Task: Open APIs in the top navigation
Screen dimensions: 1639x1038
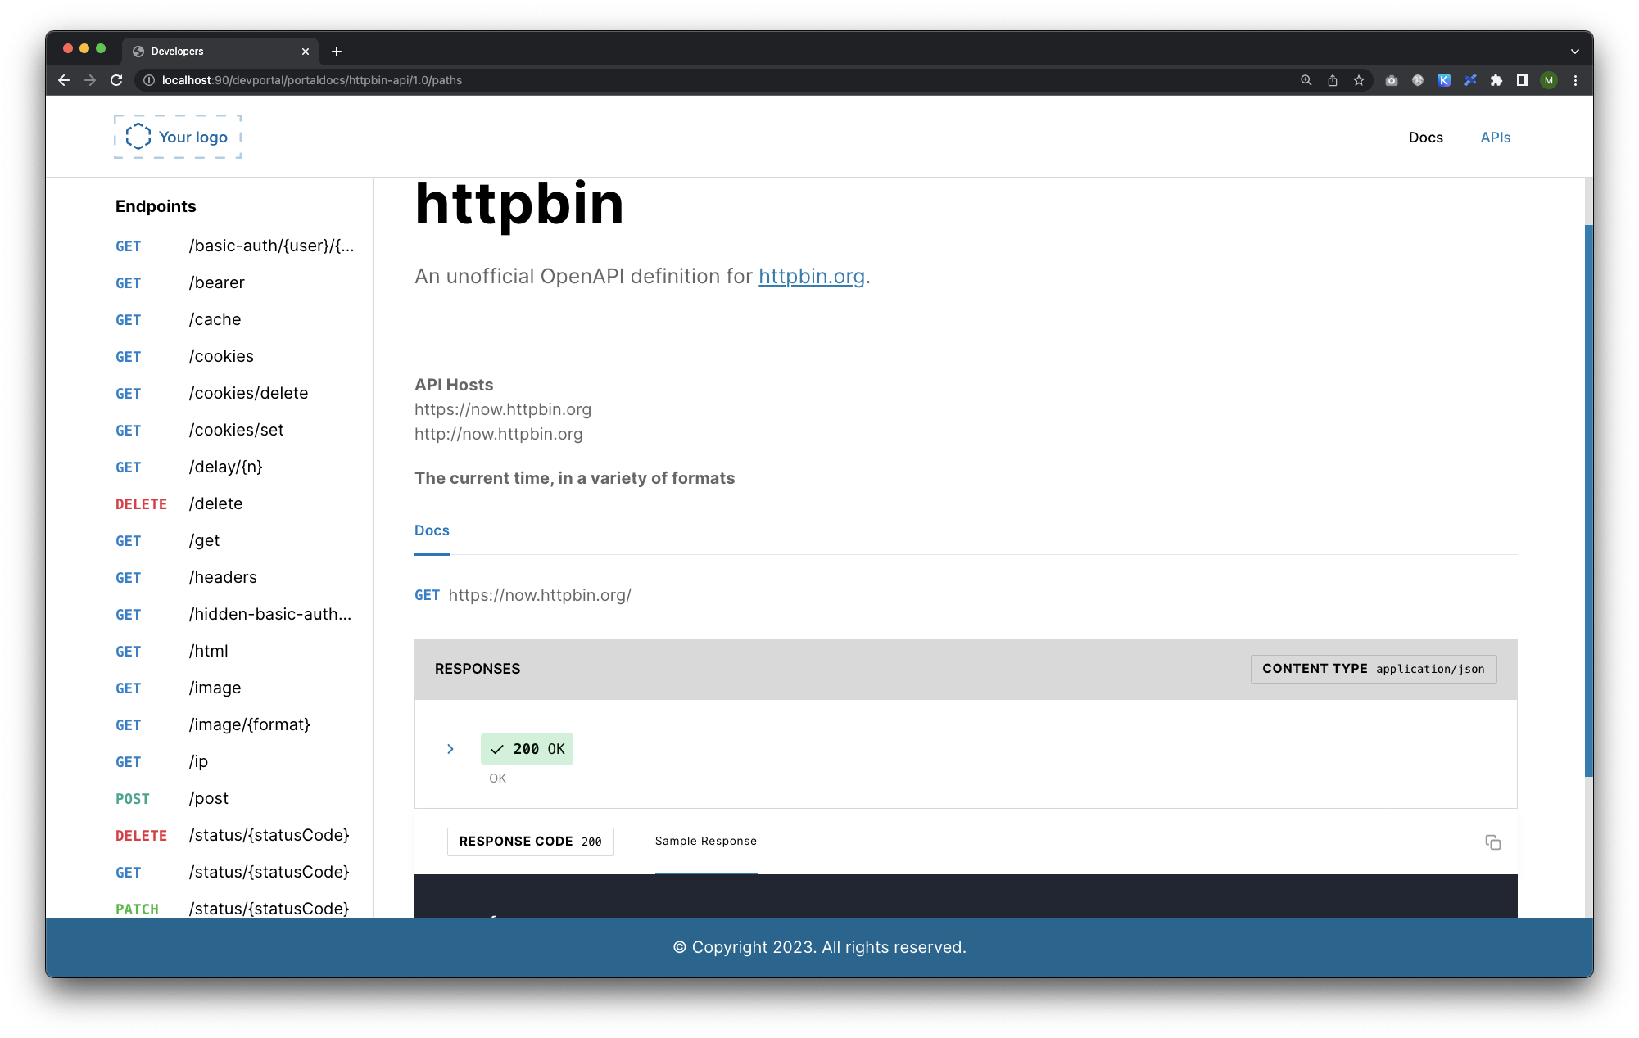Action: point(1495,138)
